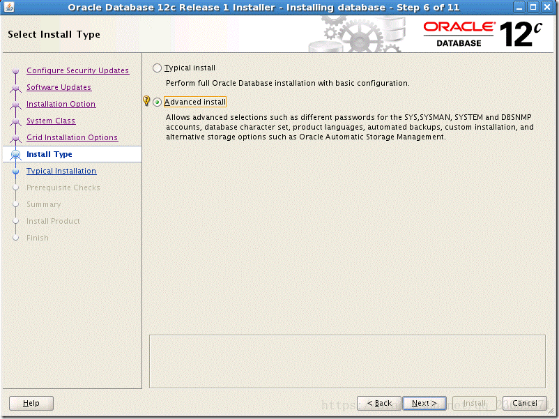The width and height of the screenshot is (559, 419).
Task: Click the 'Perform full Oracle Database installation' description
Action: (287, 83)
